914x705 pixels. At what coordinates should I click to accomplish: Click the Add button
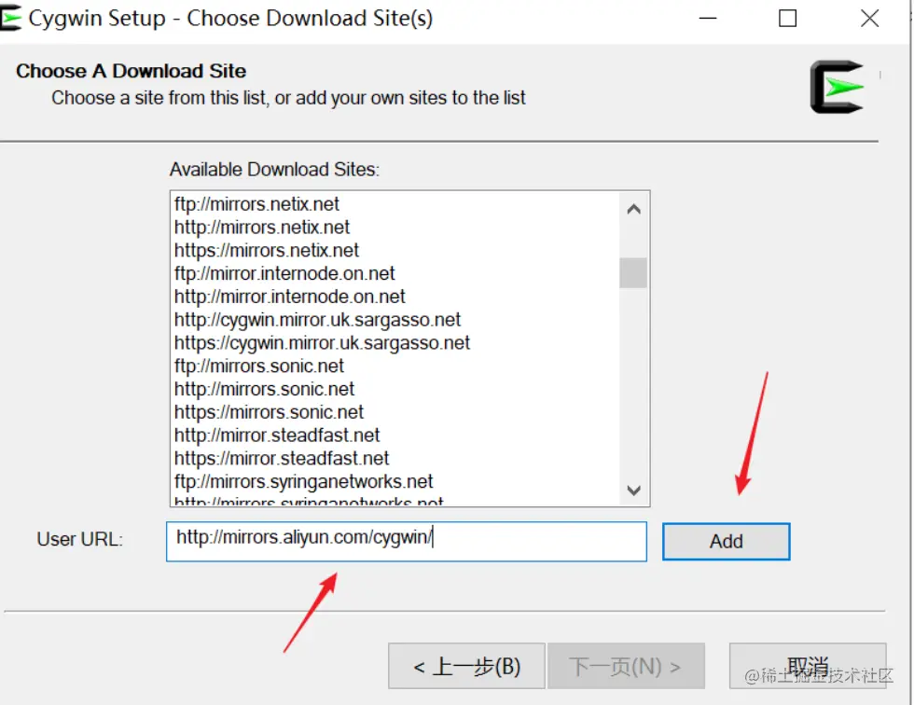(x=726, y=541)
